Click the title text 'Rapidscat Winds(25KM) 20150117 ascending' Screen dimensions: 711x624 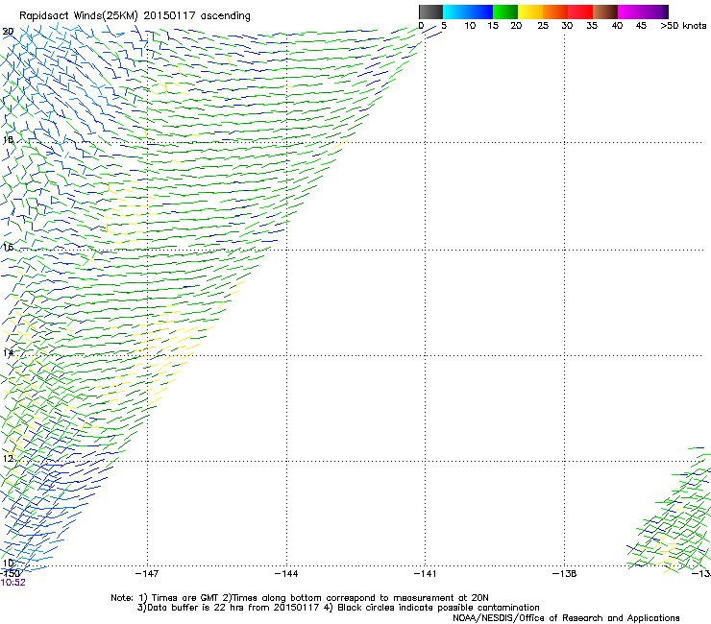(x=135, y=16)
